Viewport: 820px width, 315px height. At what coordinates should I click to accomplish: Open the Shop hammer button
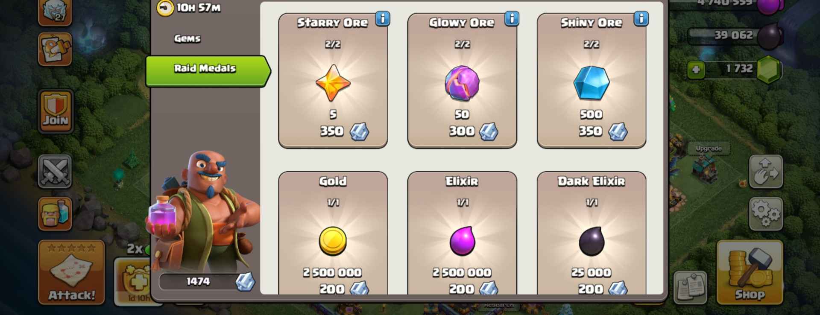point(750,272)
